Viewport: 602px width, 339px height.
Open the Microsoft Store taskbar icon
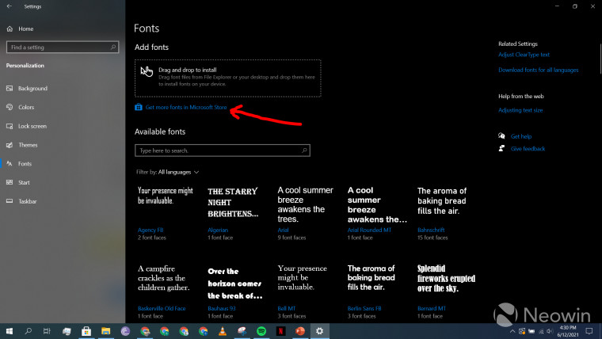(86, 331)
